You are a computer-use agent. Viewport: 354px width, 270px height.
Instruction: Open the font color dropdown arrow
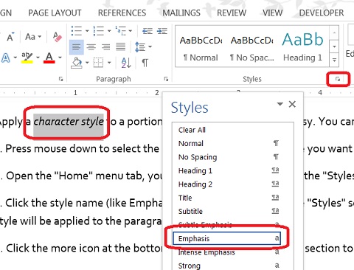(60, 58)
